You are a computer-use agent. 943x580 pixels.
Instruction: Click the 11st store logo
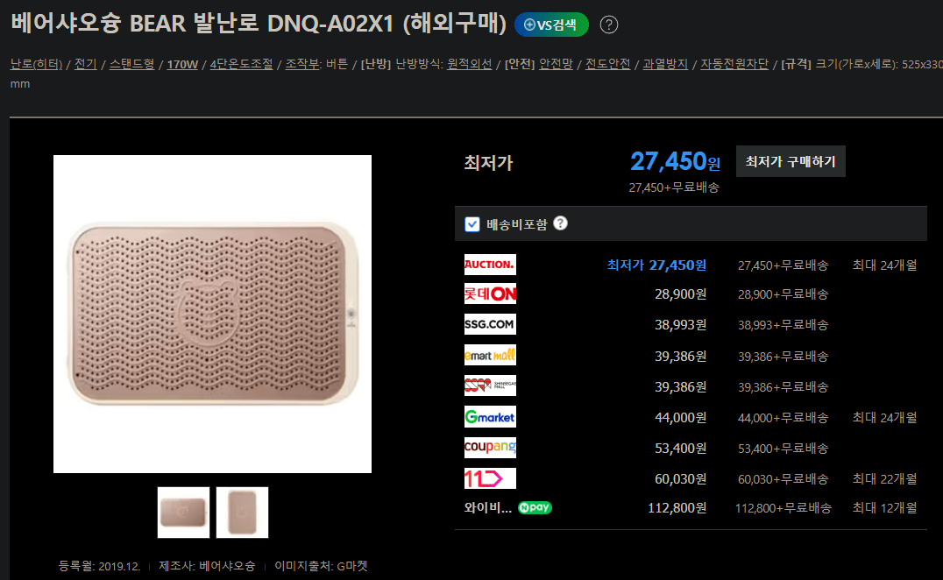pyautogui.click(x=490, y=478)
